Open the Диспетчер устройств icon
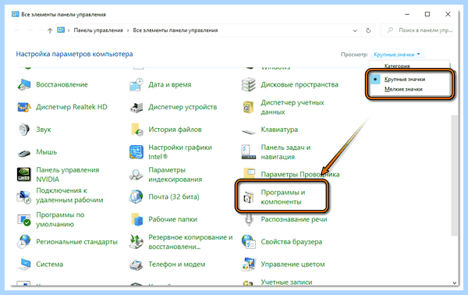Image resolution: width=468 pixels, height=295 pixels. [136, 107]
